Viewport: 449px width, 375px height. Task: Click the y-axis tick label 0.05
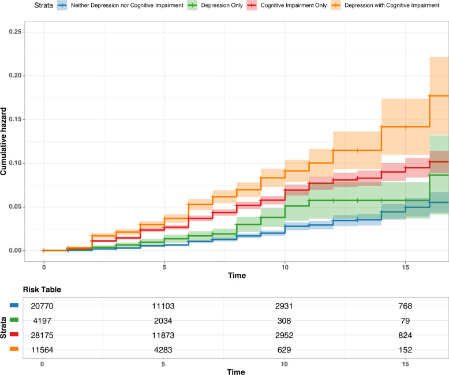pos(15,207)
